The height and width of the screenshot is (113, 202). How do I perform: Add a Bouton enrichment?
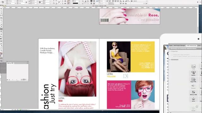(193, 73)
